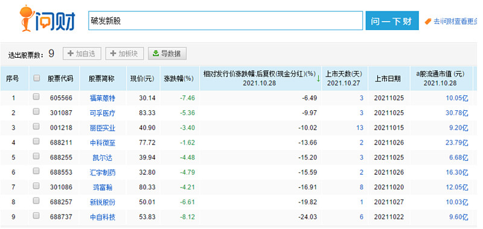483x229 pixels.
Task: Open stock link 福莱蒽特
Action: [x=102, y=98]
